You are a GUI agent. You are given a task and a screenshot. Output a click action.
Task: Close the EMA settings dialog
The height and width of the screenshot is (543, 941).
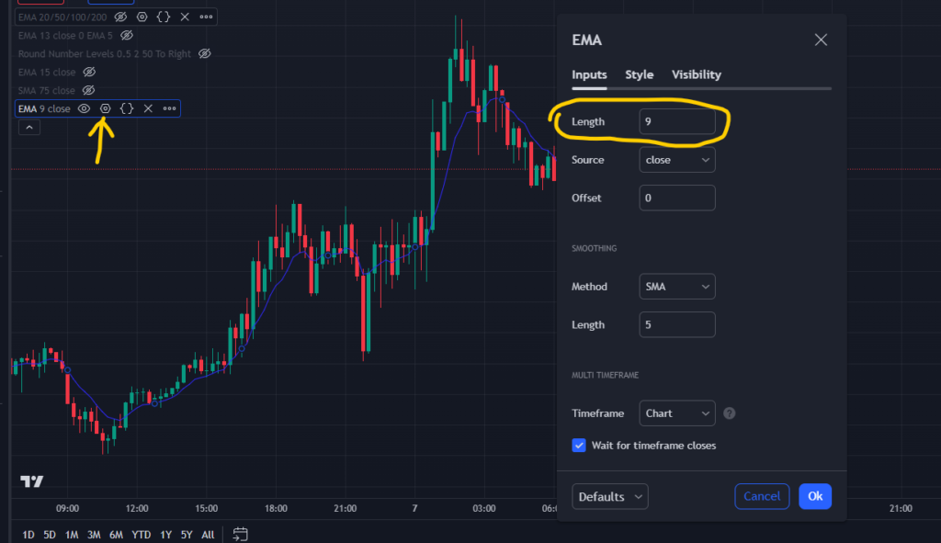821,40
